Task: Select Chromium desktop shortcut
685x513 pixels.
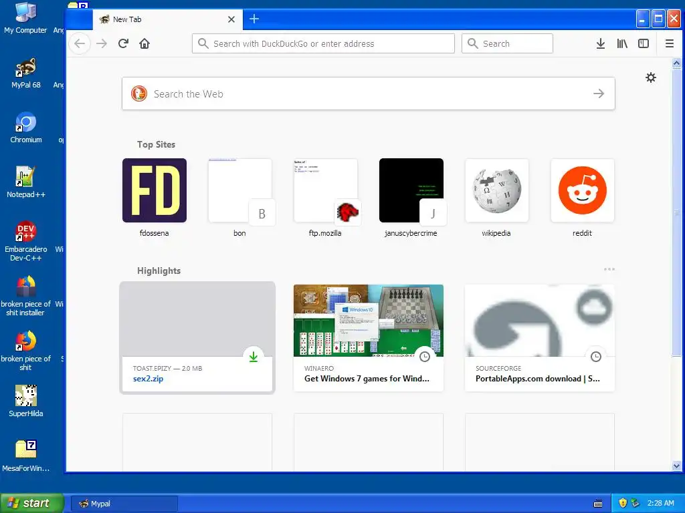Action: 26,128
